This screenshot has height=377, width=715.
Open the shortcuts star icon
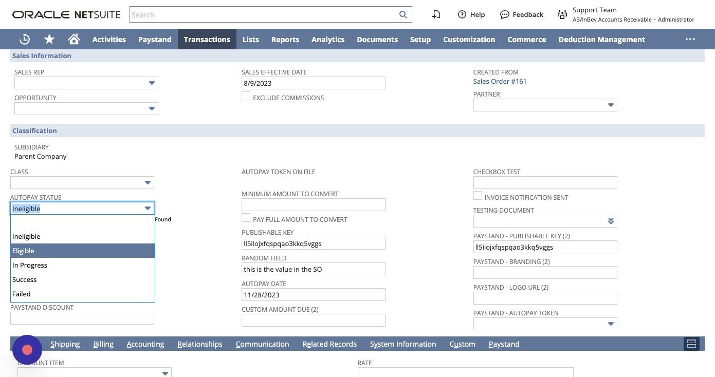(x=49, y=39)
